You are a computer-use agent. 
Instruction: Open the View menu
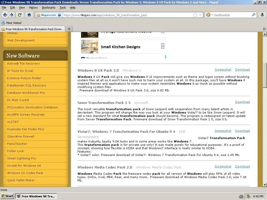click(x=22, y=8)
